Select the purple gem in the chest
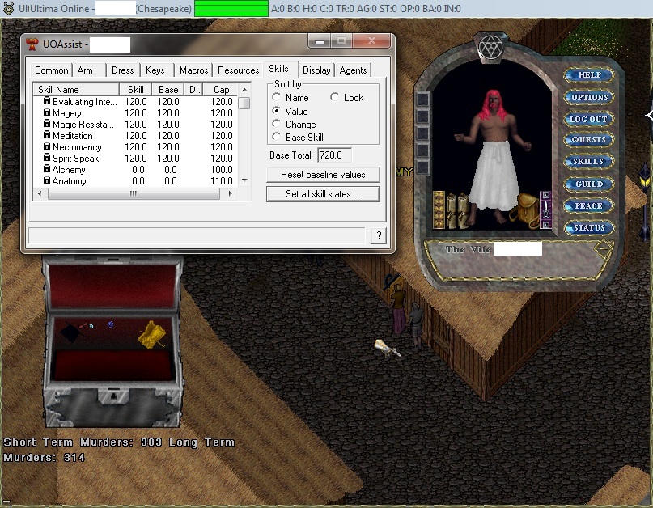 110,324
